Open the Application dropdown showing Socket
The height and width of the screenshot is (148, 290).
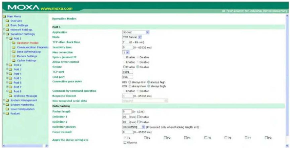(x=136, y=32)
